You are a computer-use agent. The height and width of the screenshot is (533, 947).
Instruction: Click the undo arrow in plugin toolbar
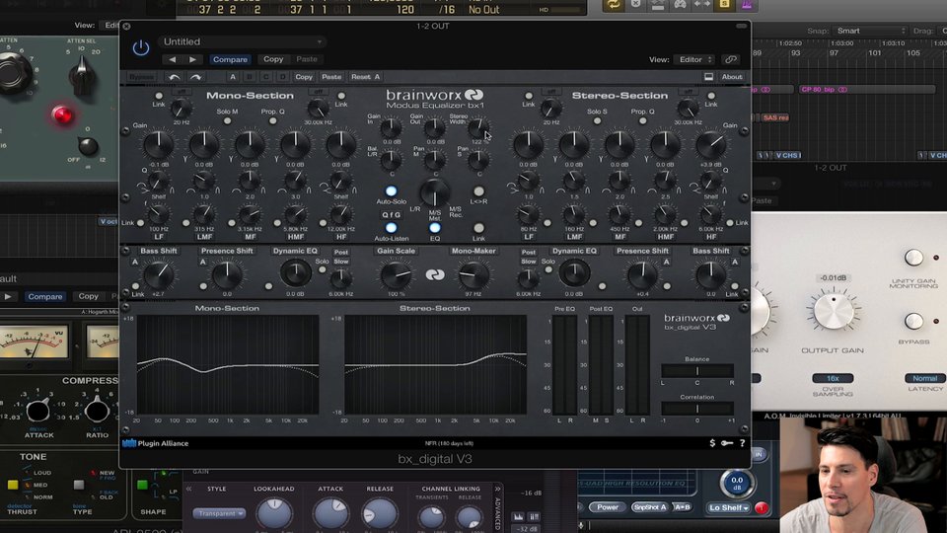tap(175, 77)
